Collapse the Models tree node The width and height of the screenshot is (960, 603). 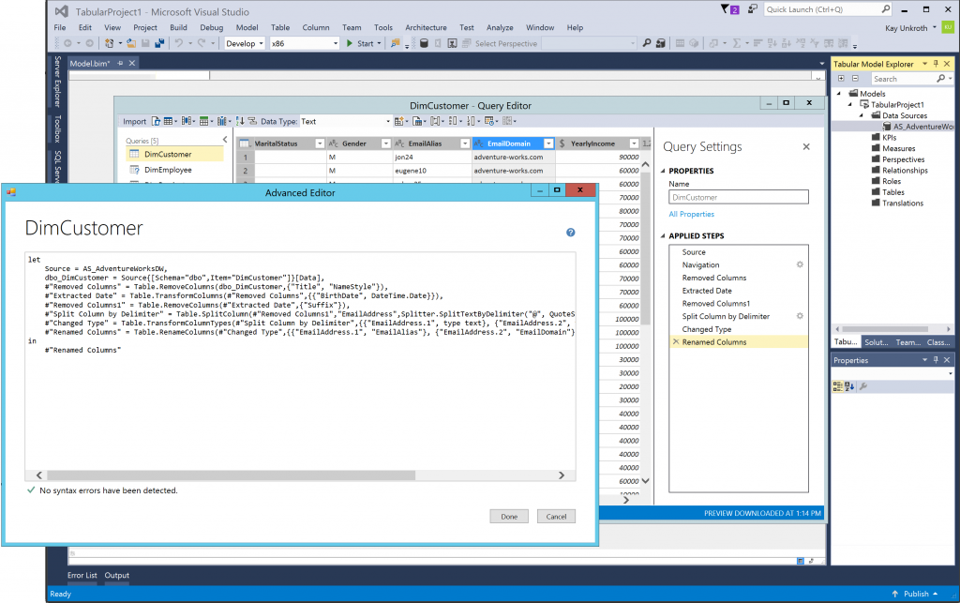coord(839,94)
